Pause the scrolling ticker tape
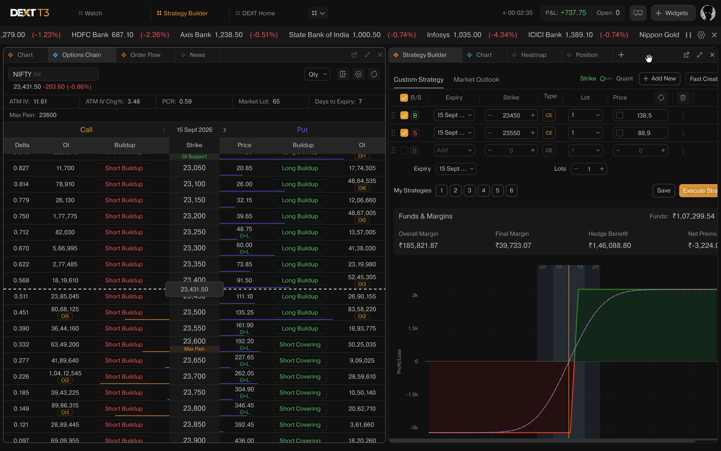This screenshot has width=721, height=451. [x=688, y=35]
